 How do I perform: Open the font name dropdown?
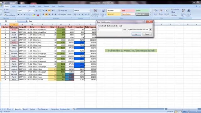(28, 10)
